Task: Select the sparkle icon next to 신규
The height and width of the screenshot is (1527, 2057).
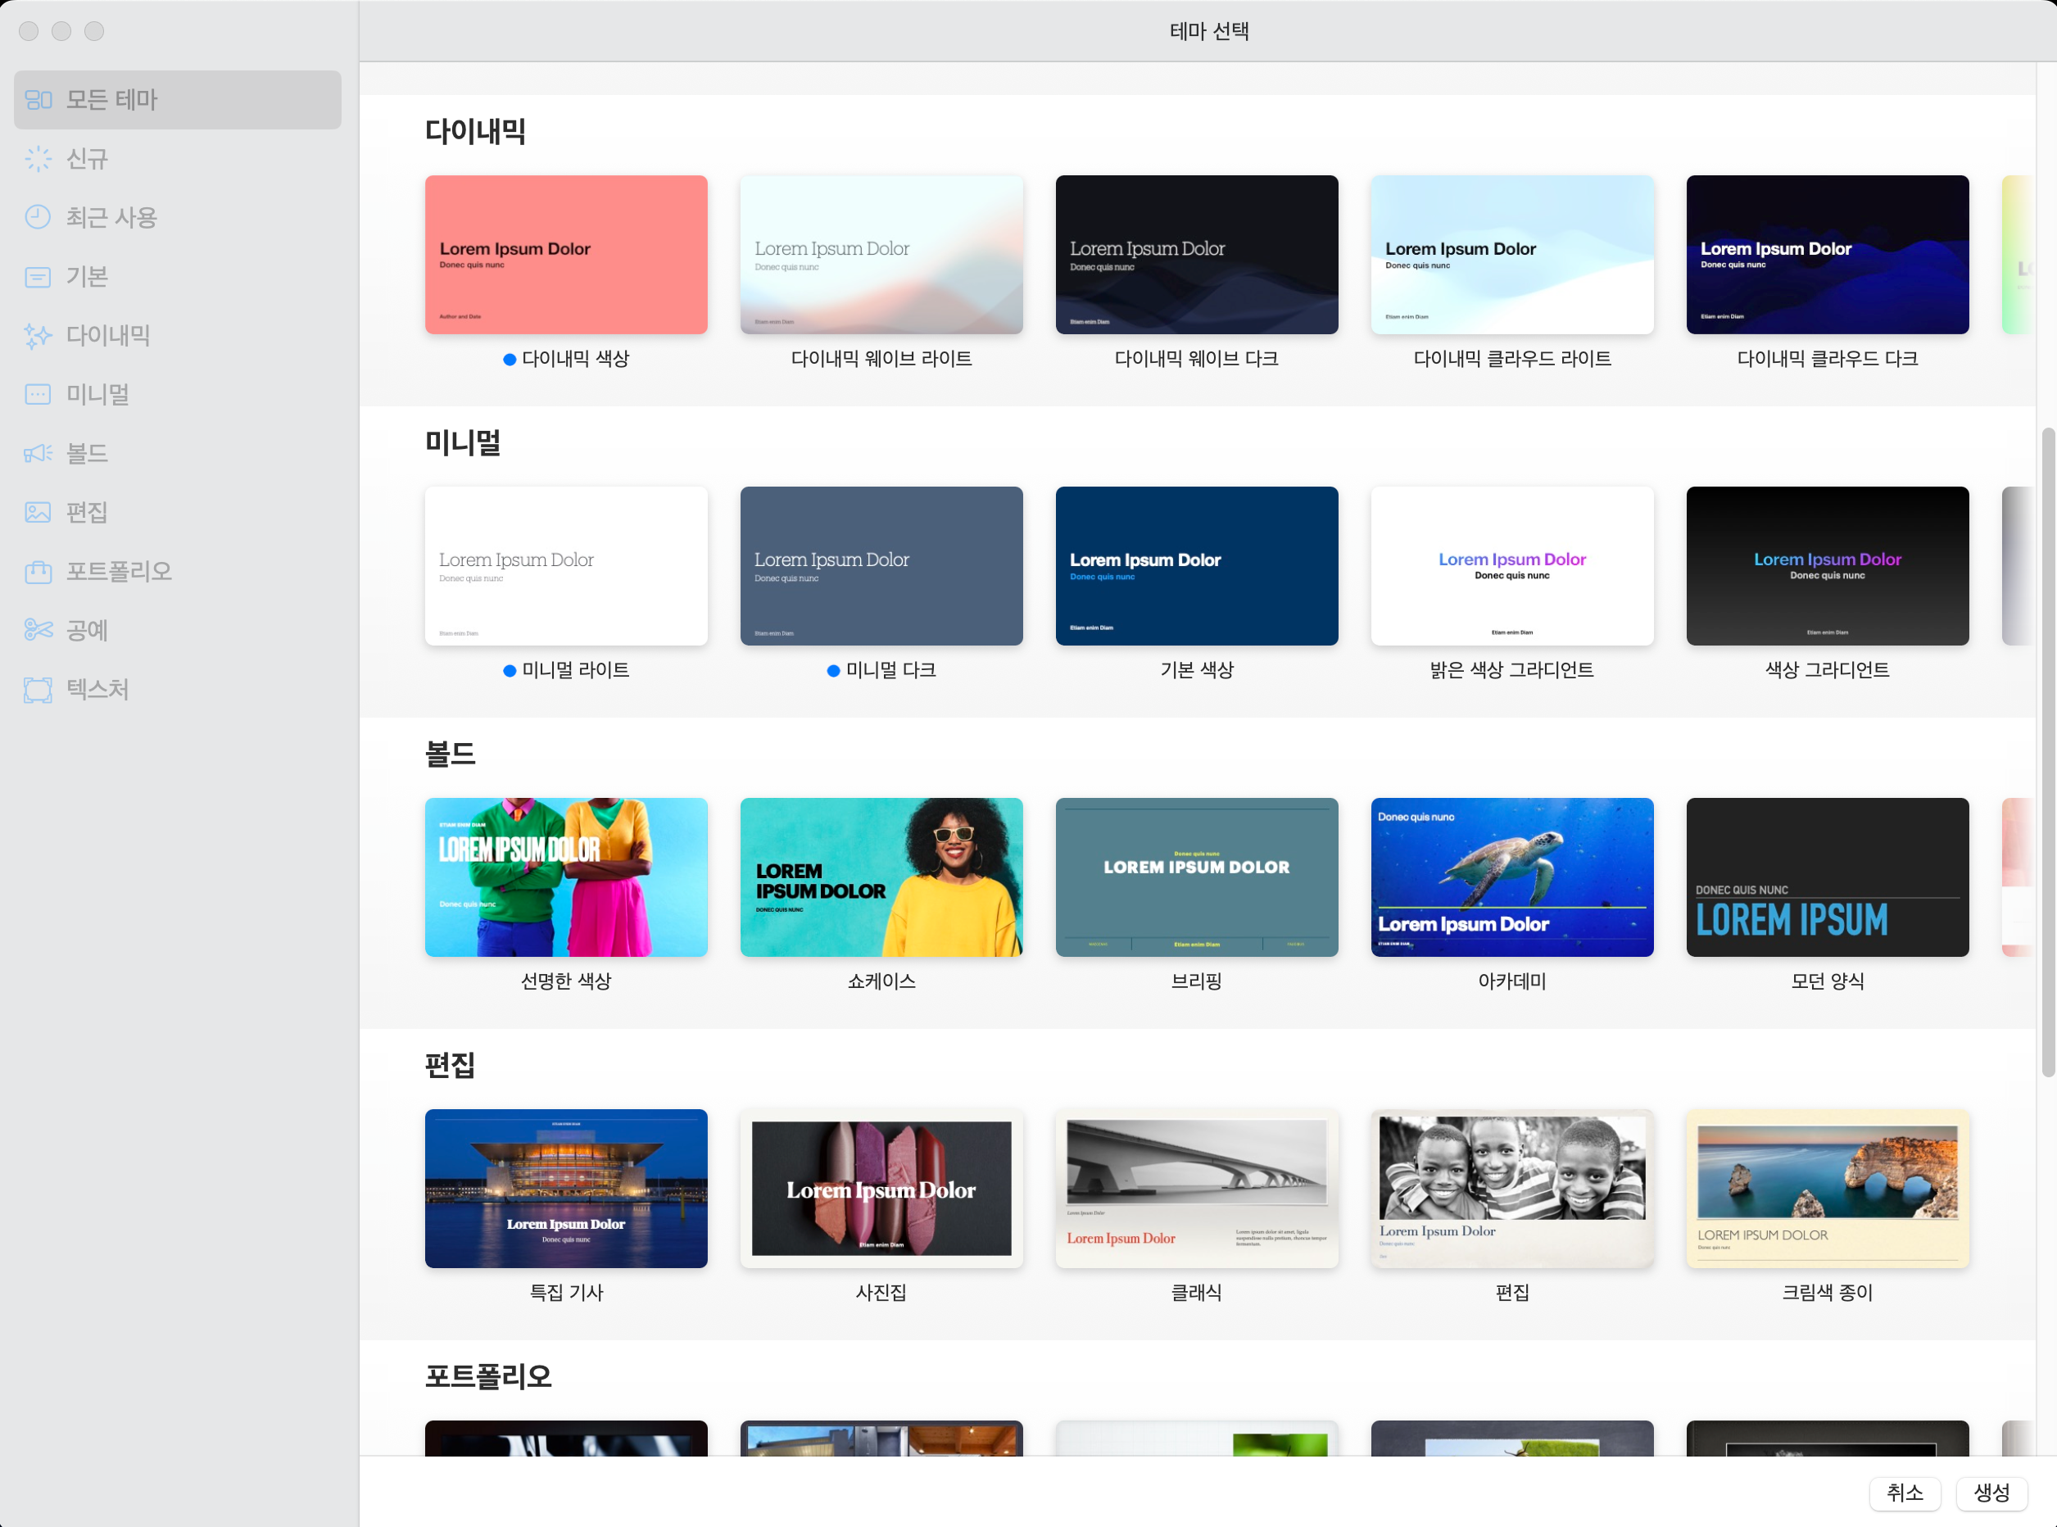Action: pyautogui.click(x=38, y=159)
